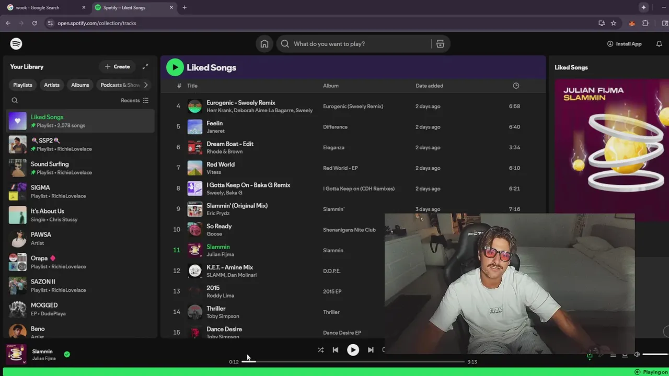The height and width of the screenshot is (376, 669).
Task: Sort by duration clock icon
Action: pos(516,86)
